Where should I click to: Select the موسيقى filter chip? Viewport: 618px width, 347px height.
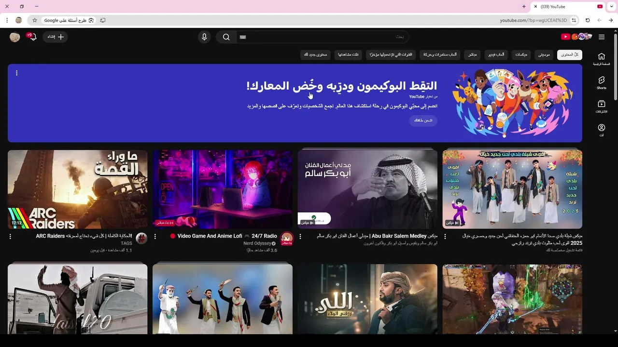[x=544, y=54]
